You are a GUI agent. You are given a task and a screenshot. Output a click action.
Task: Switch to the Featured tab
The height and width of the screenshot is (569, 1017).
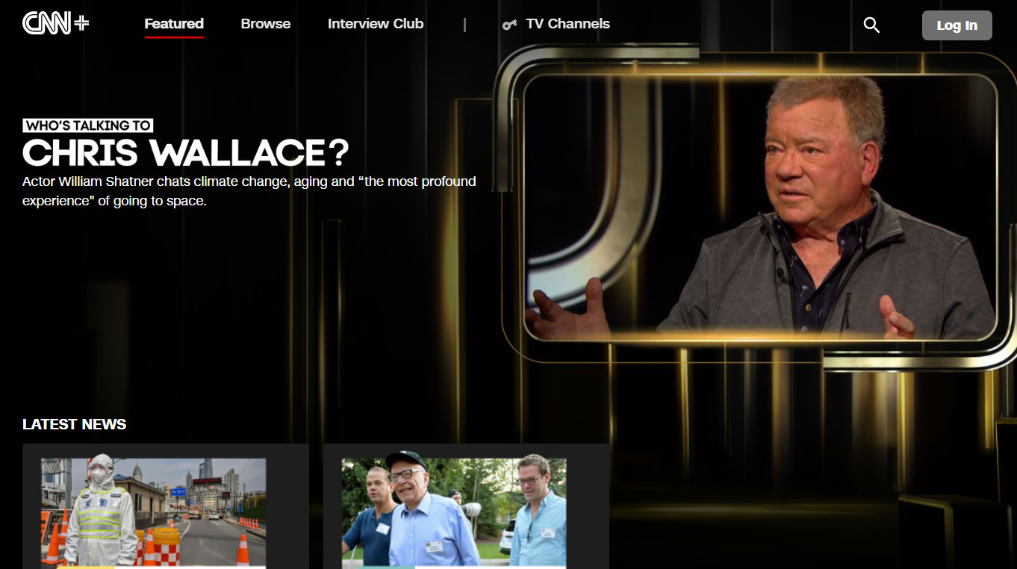174,24
